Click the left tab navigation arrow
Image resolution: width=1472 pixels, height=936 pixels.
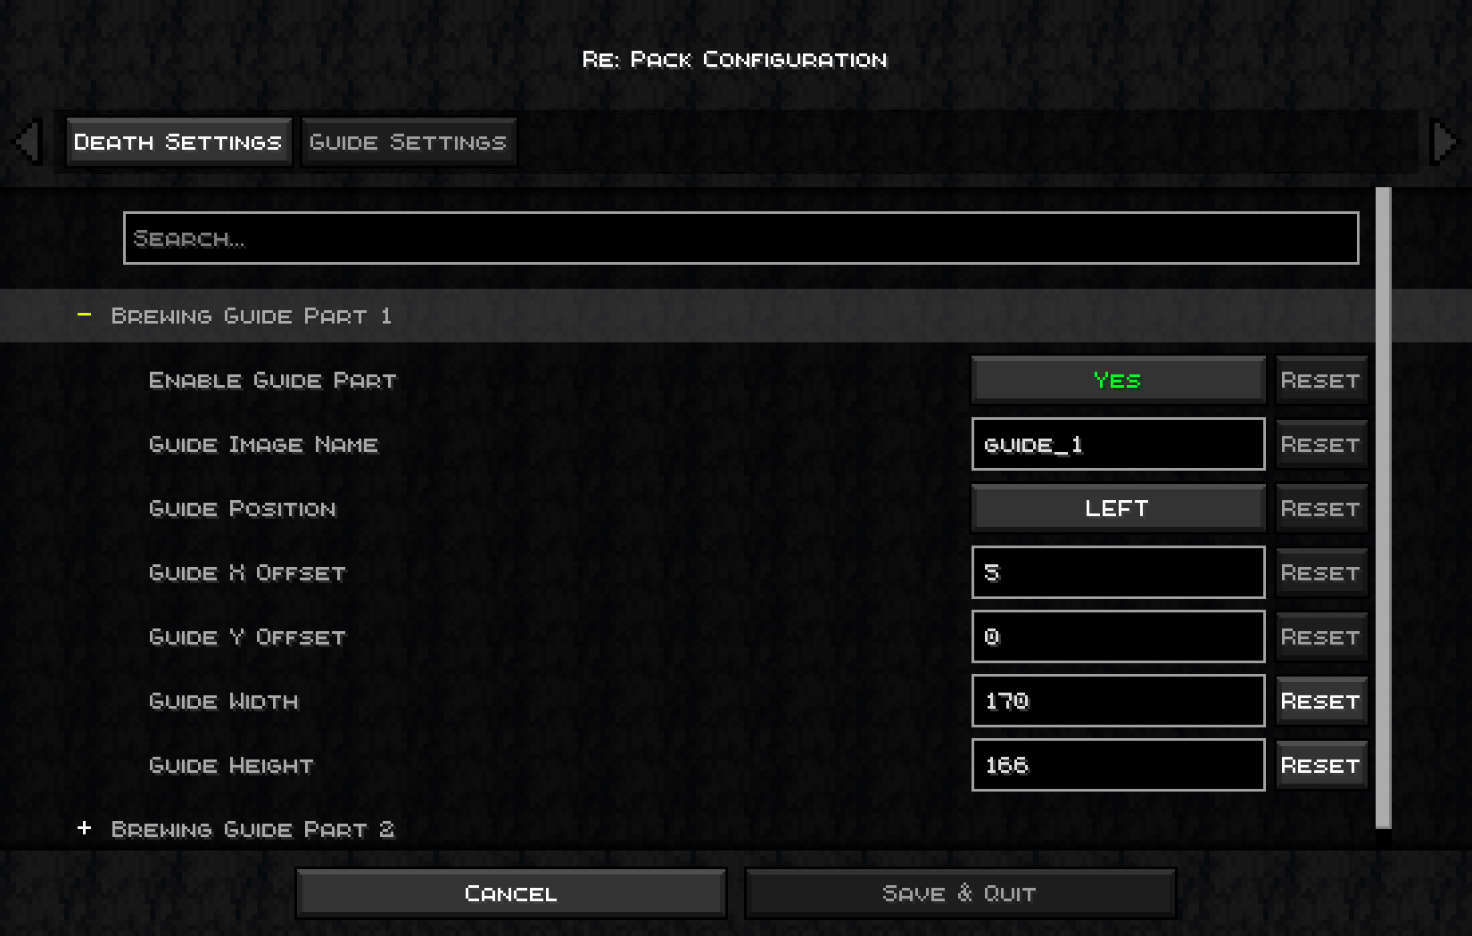29,142
